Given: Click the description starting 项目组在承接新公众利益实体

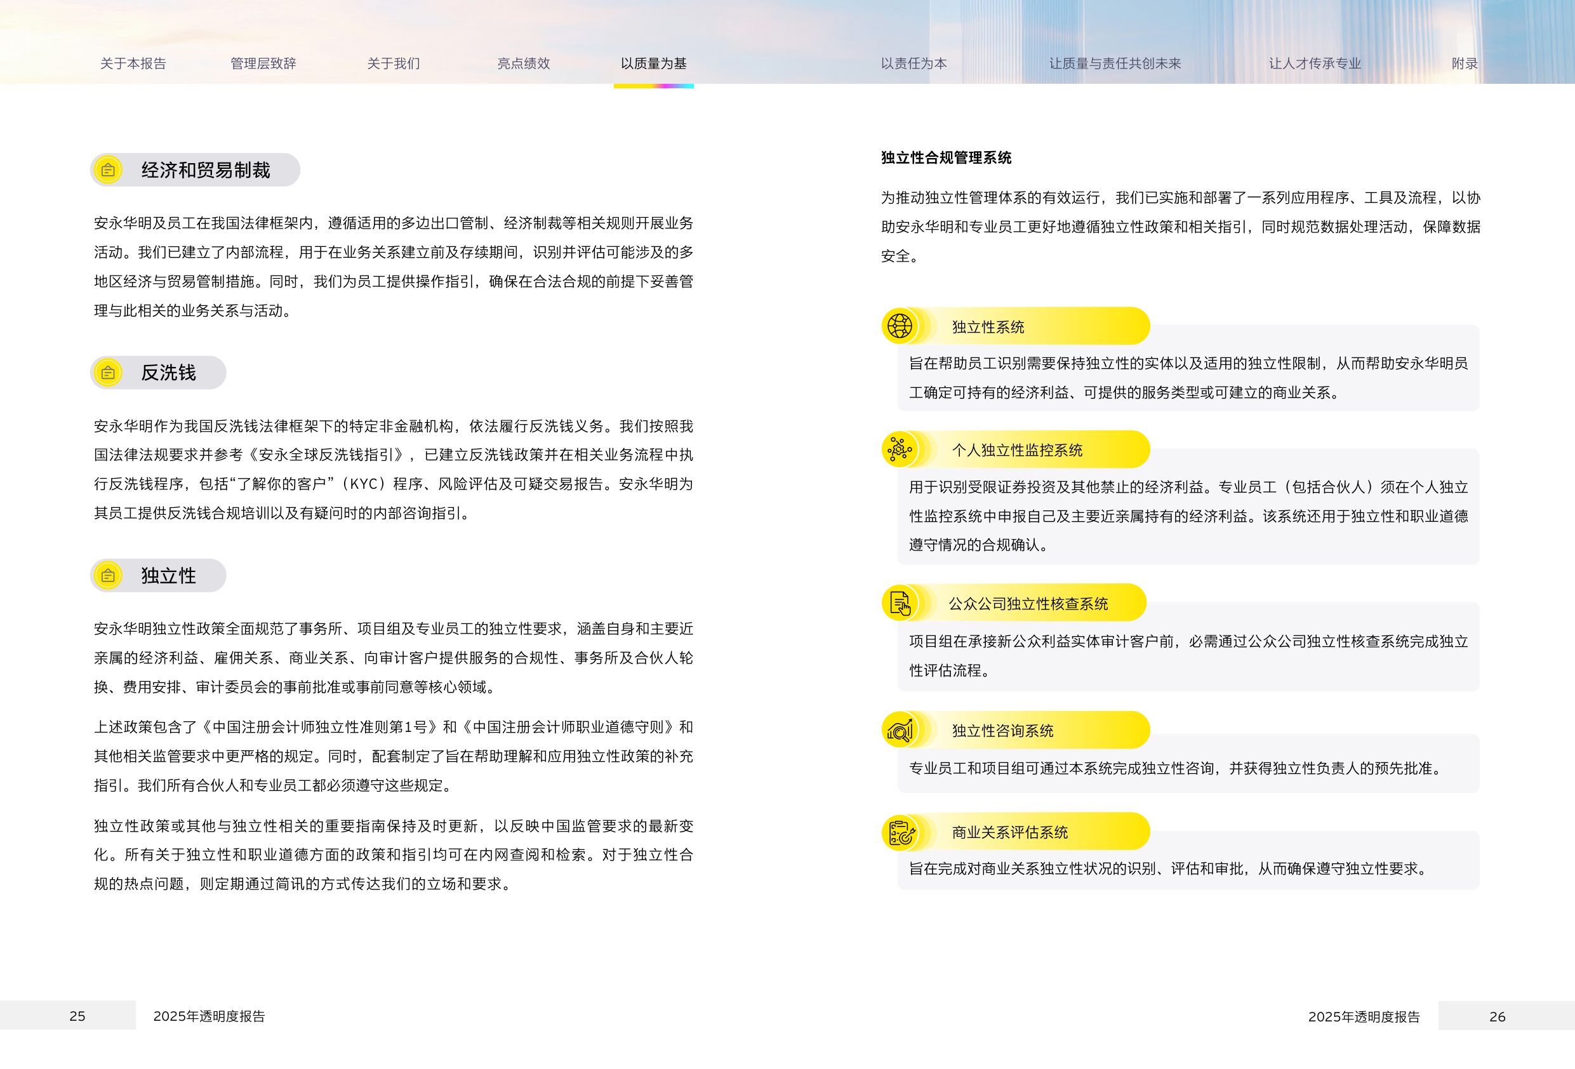Looking at the screenshot, I should pyautogui.click(x=1188, y=656).
